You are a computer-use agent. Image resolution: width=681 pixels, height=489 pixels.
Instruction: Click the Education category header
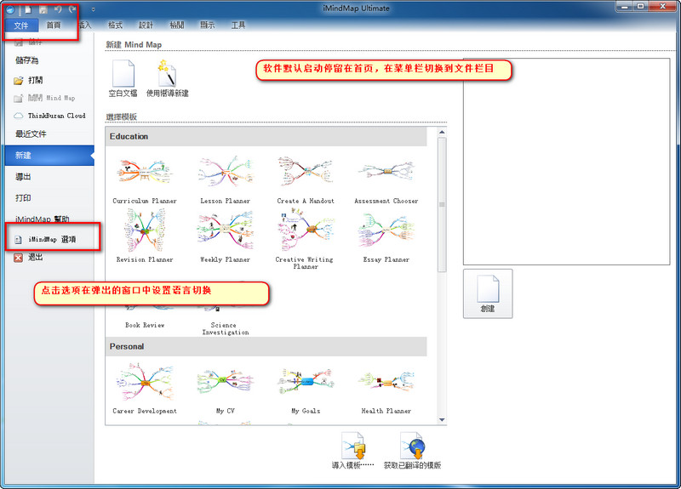pyautogui.click(x=266, y=136)
